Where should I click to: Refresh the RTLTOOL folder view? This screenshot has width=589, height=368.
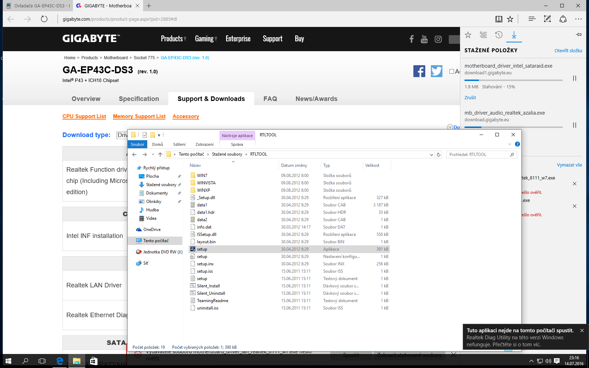tap(439, 154)
